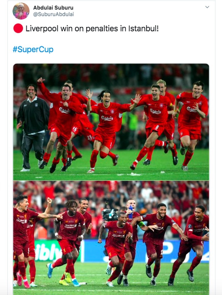Click the green advertising board in bottom photo

coord(48,251)
